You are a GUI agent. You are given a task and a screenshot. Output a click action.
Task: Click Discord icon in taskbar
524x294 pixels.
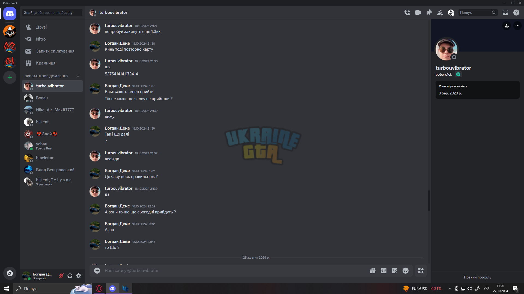click(112, 289)
